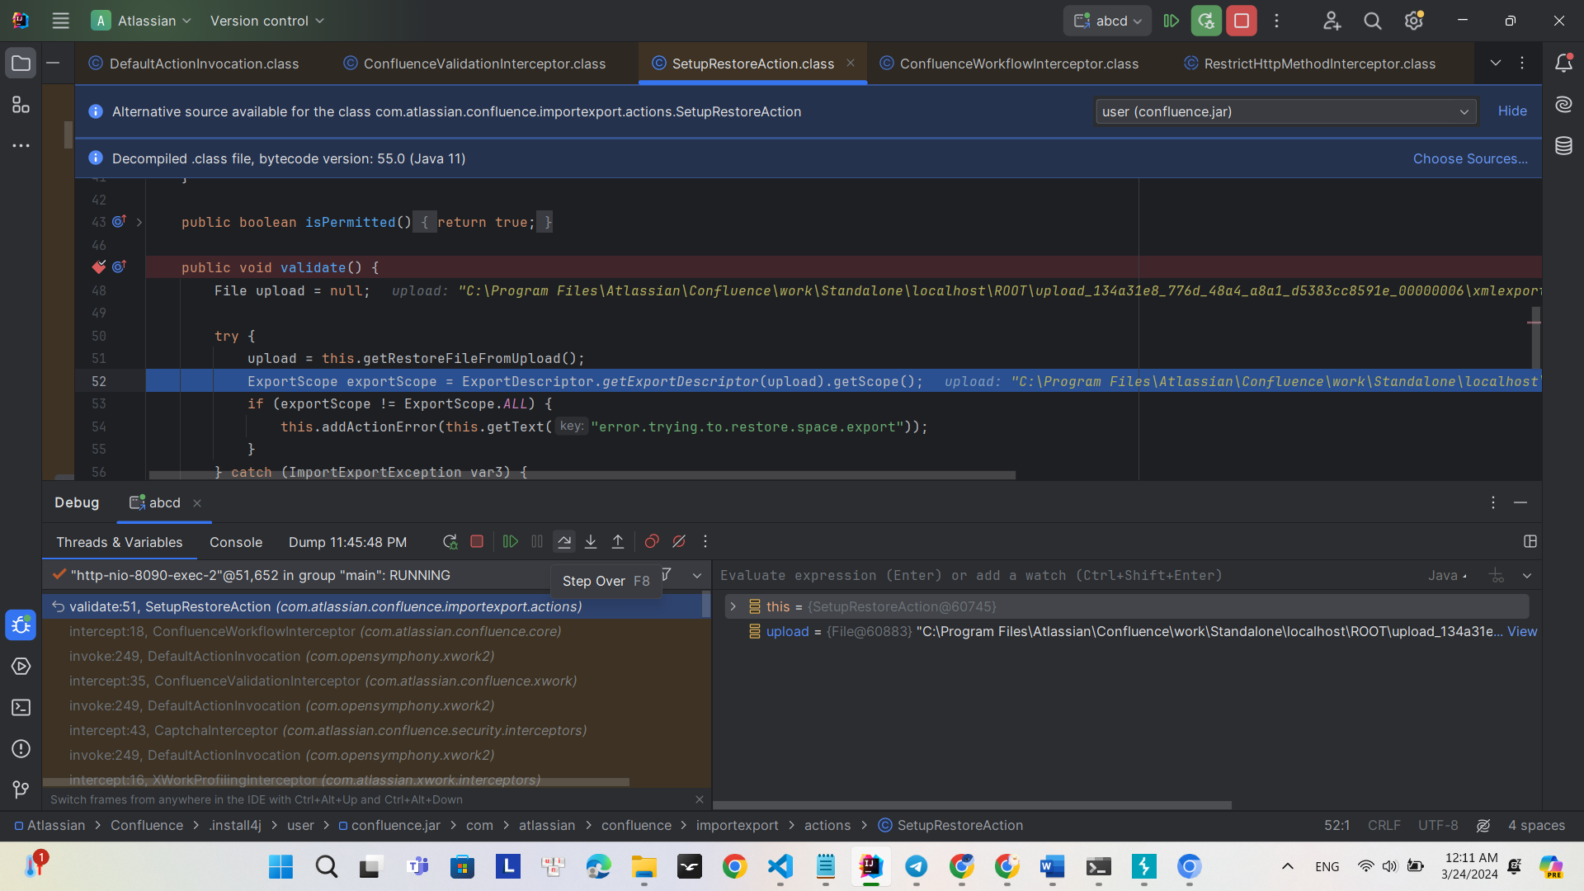Image resolution: width=1584 pixels, height=891 pixels.
Task: Toggle debug layout settings icon
Action: pos(1530,542)
